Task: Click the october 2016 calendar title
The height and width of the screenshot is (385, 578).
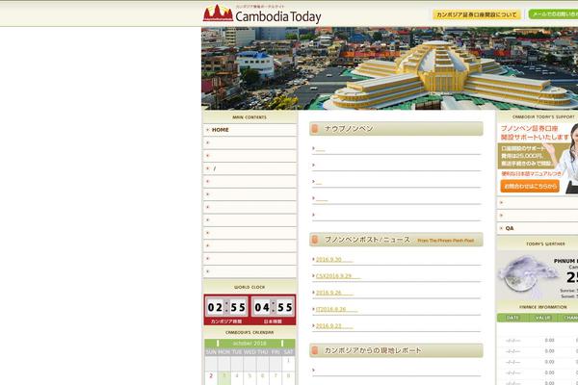Action: (x=250, y=344)
